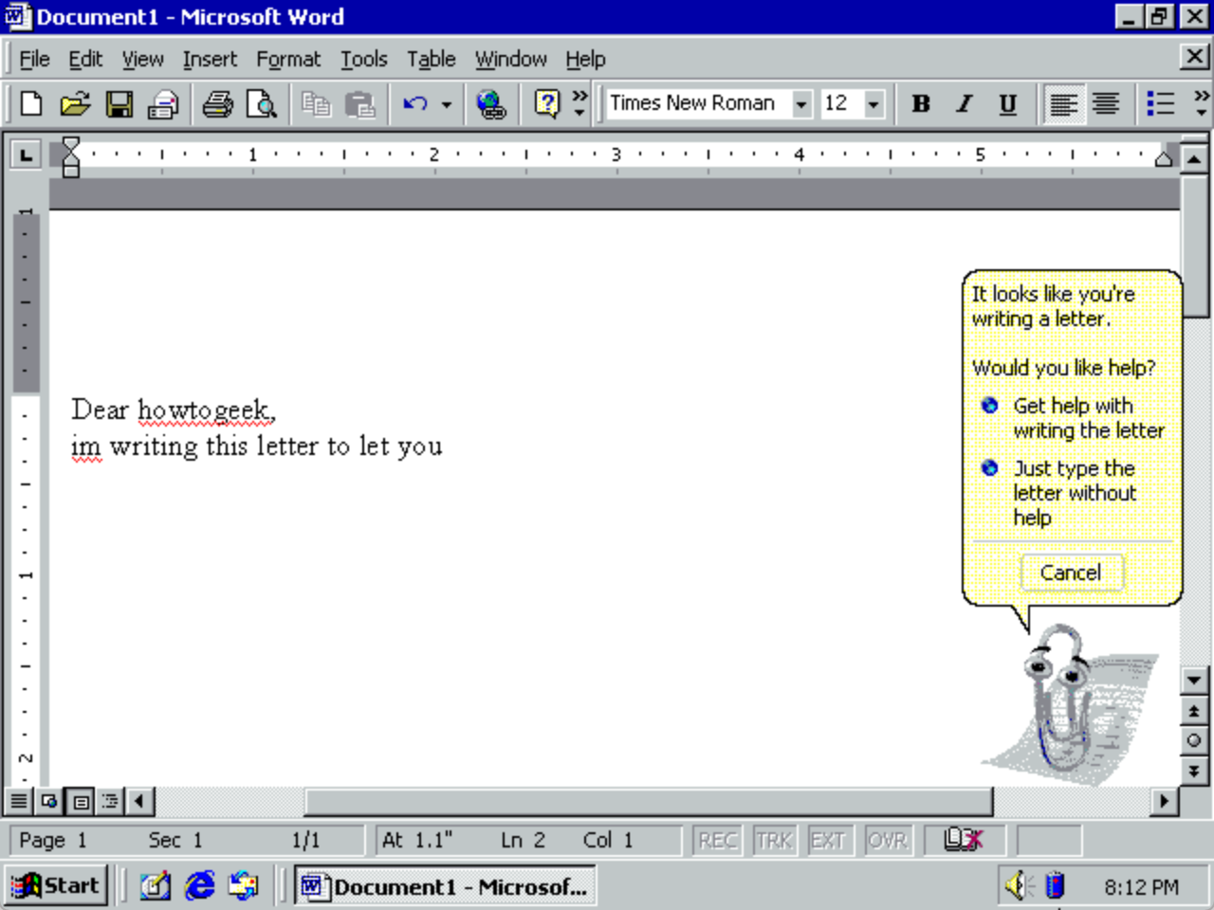
Task: Click the spelling and grammar status icon
Action: 964,840
